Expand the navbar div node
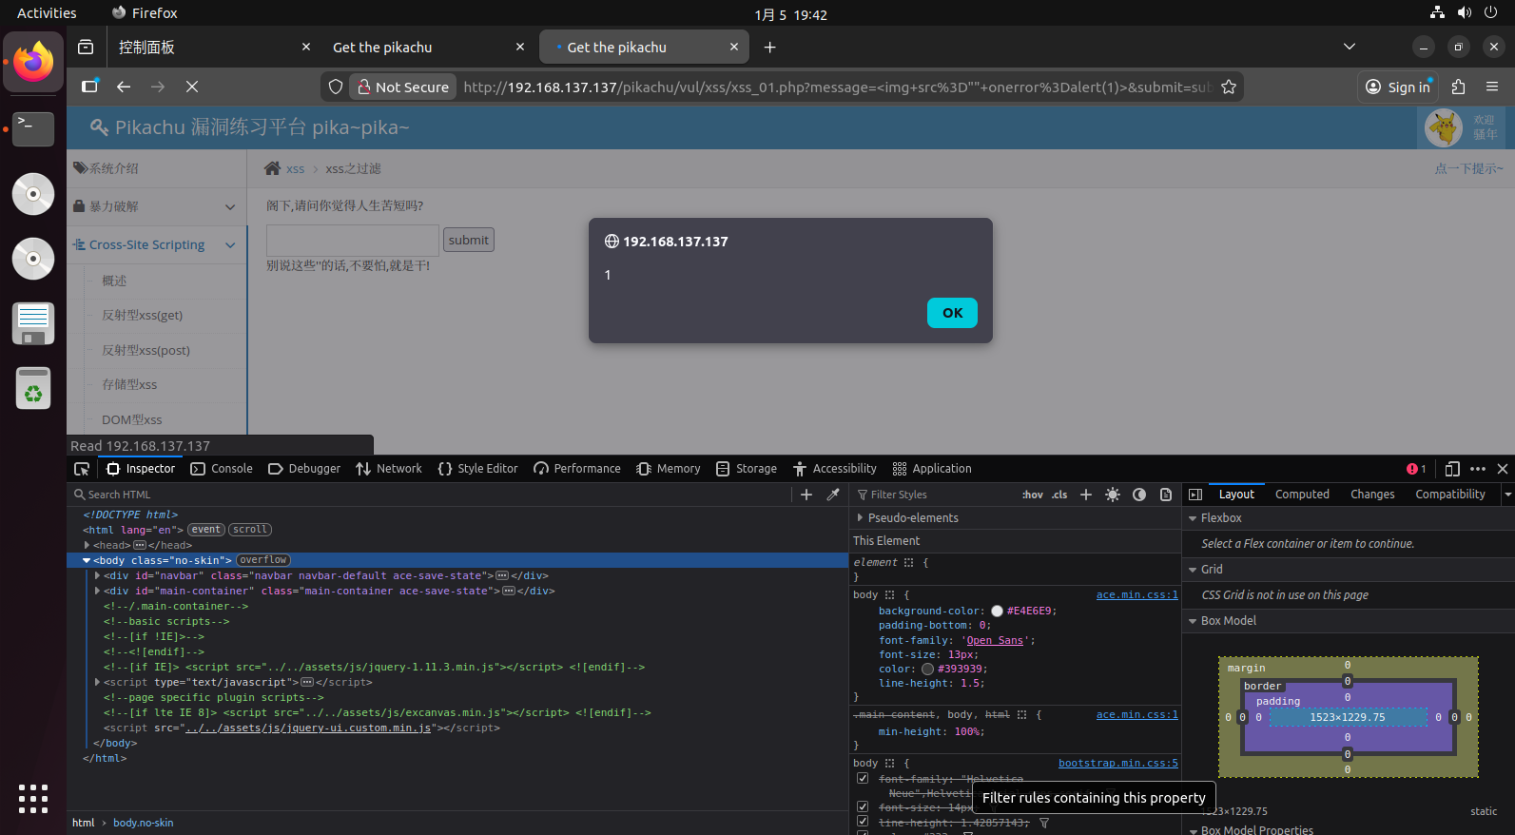Image resolution: width=1515 pixels, height=835 pixels. pos(98,575)
